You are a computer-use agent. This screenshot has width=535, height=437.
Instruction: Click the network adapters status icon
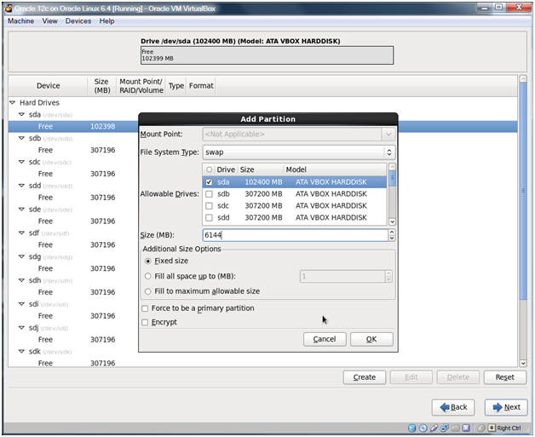click(x=446, y=428)
